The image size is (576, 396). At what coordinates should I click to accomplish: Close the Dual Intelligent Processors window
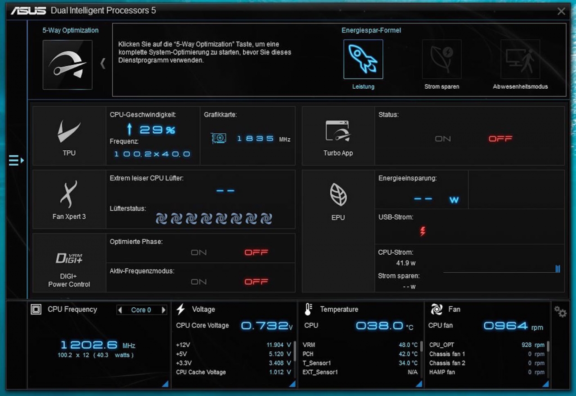click(561, 11)
